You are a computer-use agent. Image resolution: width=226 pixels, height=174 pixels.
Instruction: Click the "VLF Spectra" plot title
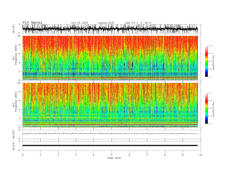tap(32, 22)
